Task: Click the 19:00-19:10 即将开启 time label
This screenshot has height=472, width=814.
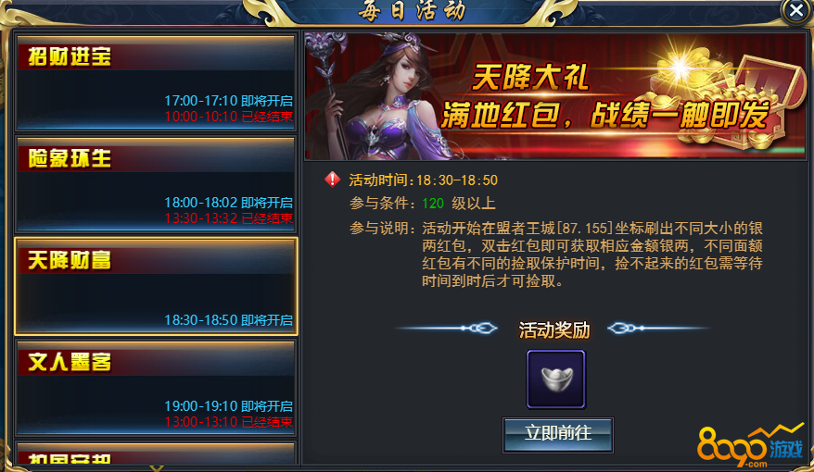Action: click(x=228, y=406)
